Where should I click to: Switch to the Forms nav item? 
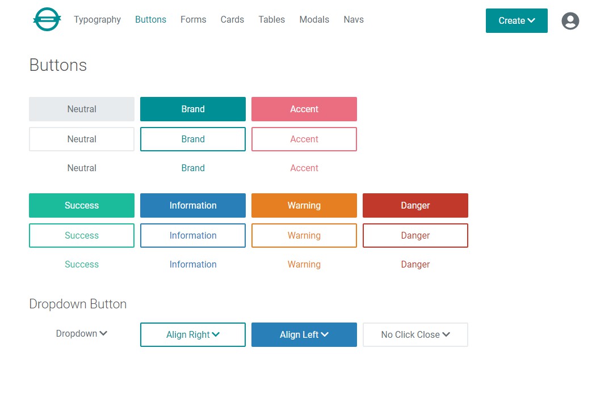(x=193, y=20)
